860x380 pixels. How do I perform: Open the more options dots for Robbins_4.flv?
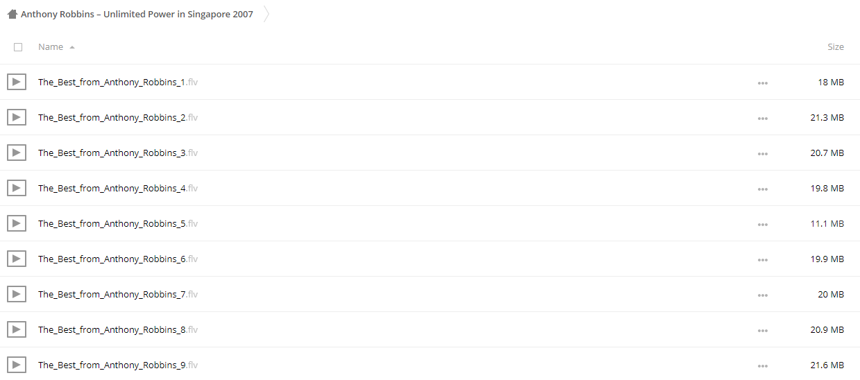click(x=763, y=189)
